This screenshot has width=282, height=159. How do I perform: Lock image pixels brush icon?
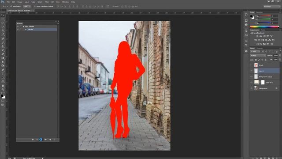point(259,60)
